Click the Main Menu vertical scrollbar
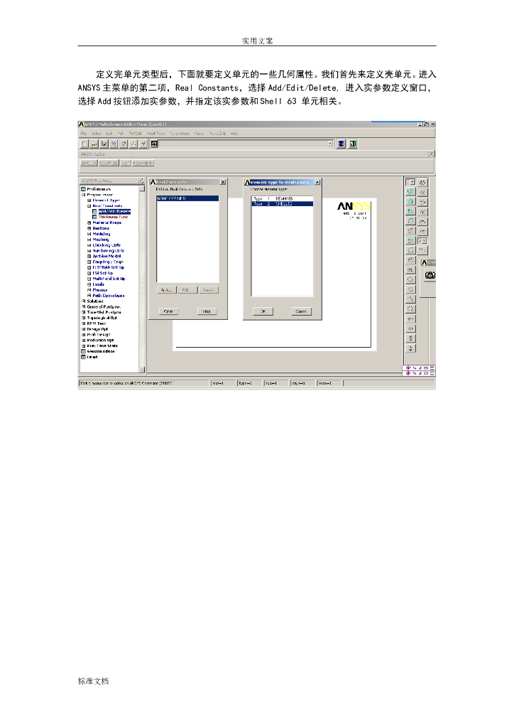The width and height of the screenshot is (514, 728). pos(142,279)
